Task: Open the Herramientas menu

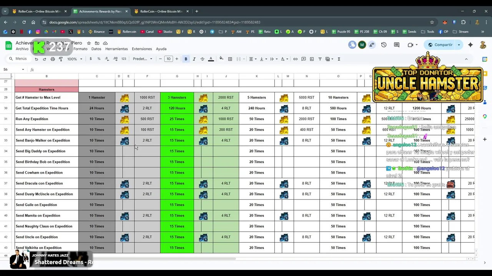Action: click(x=116, y=49)
